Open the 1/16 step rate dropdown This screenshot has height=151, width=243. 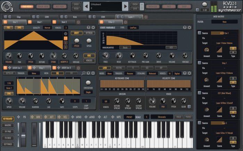[x=9, y=83]
